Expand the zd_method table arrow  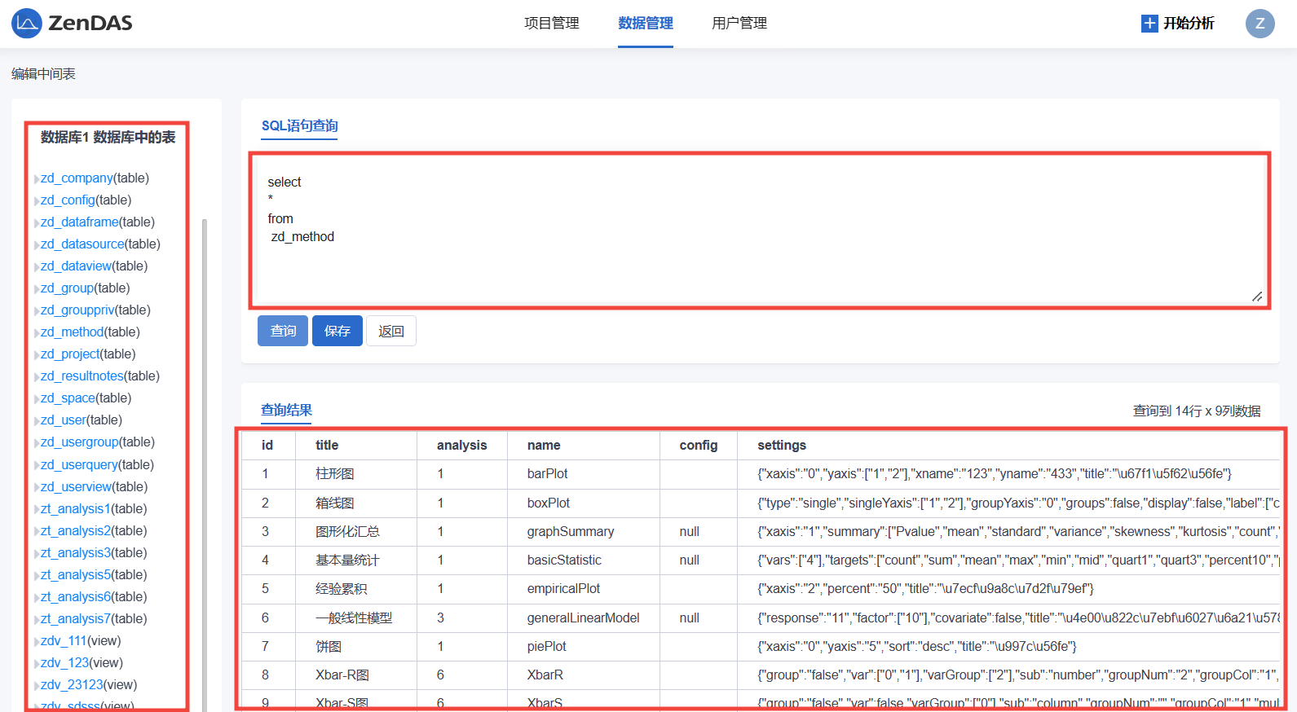point(37,333)
